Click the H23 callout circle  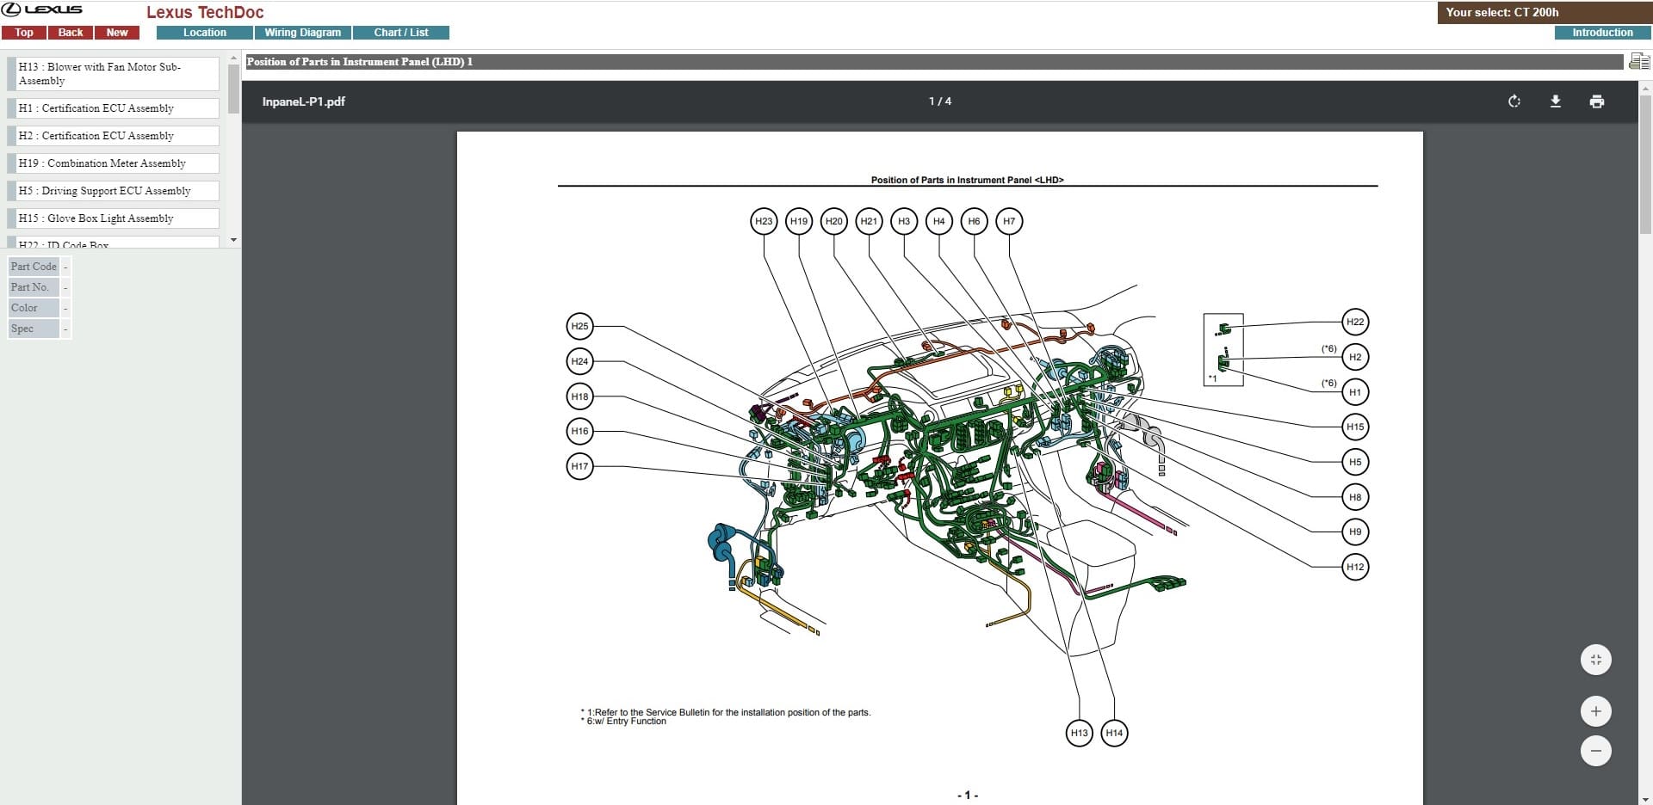pos(764,221)
